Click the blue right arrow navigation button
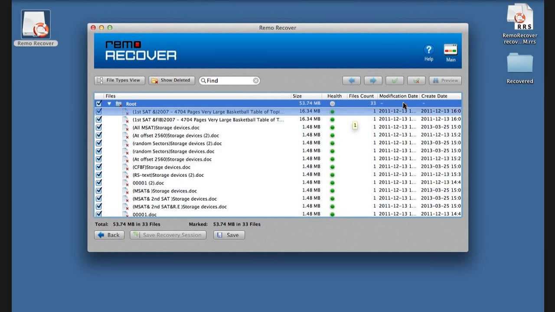This screenshot has width=555, height=312. click(373, 81)
